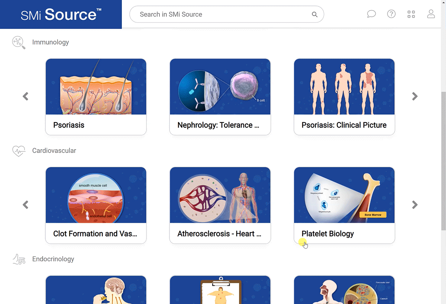The image size is (446, 304).
Task: Show previous Immunology carousel items
Action: click(x=25, y=96)
